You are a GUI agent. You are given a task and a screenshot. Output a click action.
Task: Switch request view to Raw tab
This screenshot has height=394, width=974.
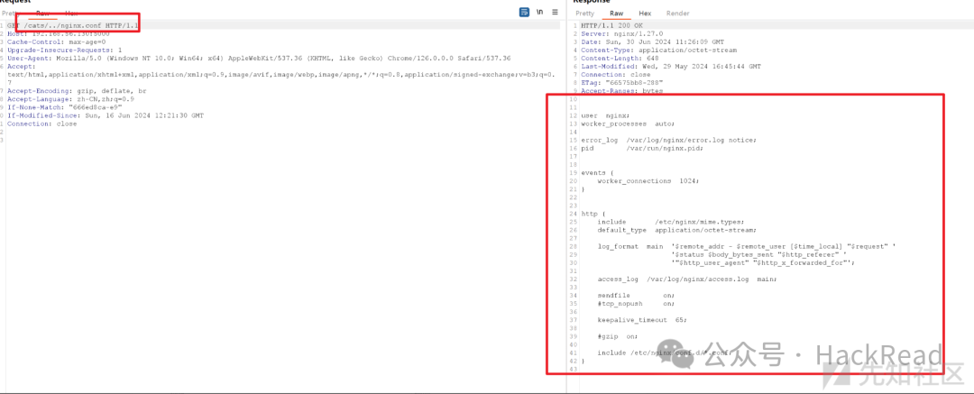coord(43,13)
